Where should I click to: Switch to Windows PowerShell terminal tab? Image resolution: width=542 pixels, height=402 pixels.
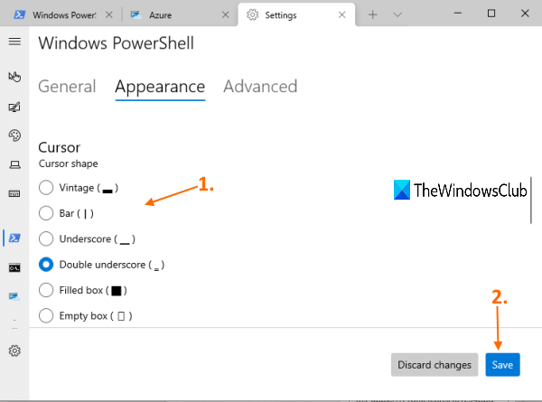click(64, 14)
